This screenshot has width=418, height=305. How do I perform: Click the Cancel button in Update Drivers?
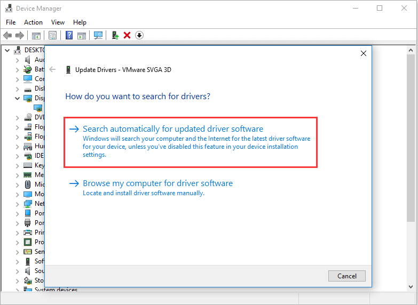pyautogui.click(x=347, y=276)
